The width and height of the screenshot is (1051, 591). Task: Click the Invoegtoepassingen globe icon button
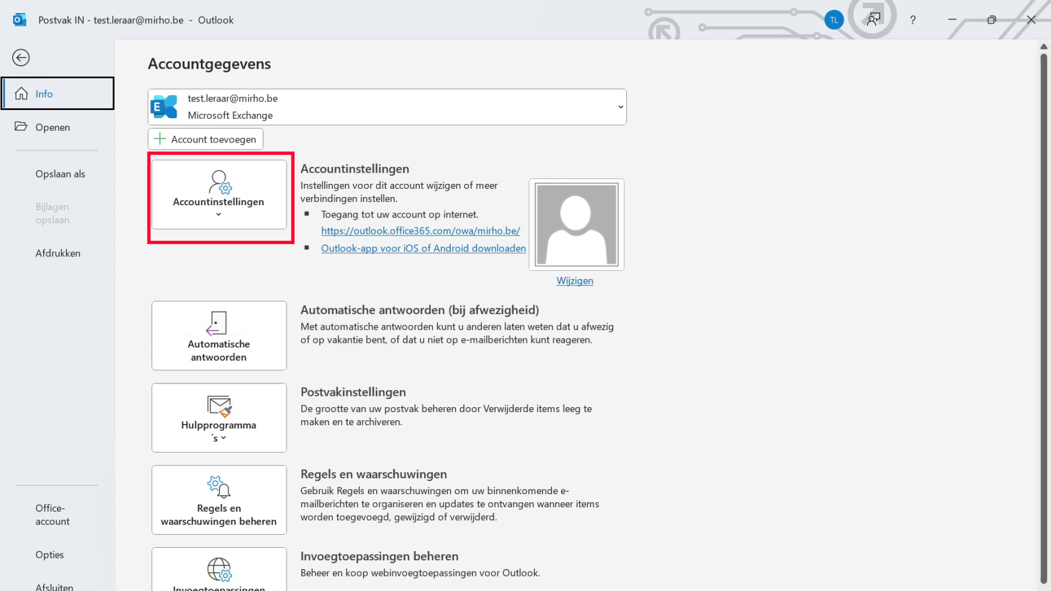[x=219, y=570]
